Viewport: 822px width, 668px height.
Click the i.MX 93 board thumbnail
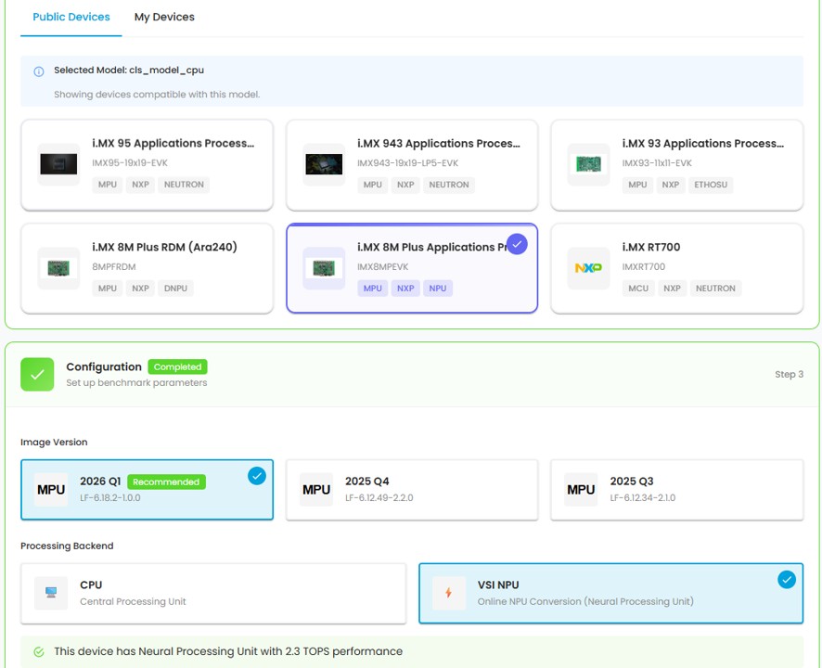pos(589,164)
